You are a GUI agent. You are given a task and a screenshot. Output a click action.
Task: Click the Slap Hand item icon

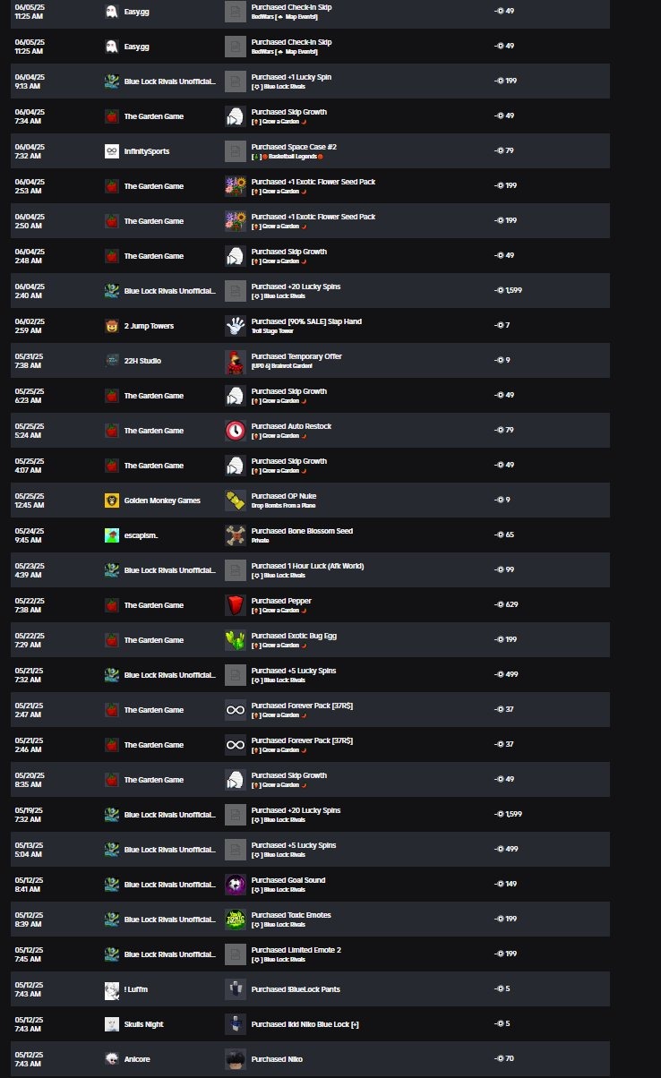point(235,326)
